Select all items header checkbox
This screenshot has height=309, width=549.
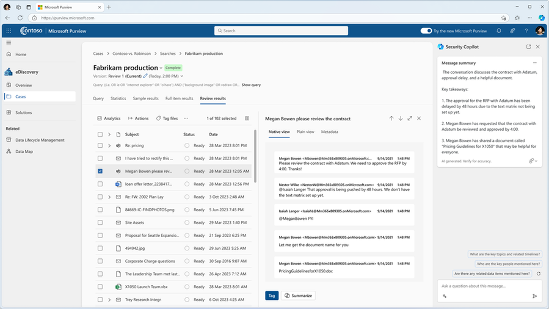click(100, 134)
